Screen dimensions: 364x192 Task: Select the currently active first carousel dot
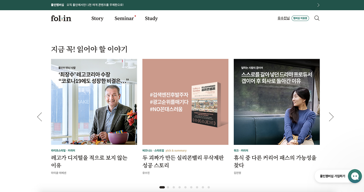[x=162, y=187]
